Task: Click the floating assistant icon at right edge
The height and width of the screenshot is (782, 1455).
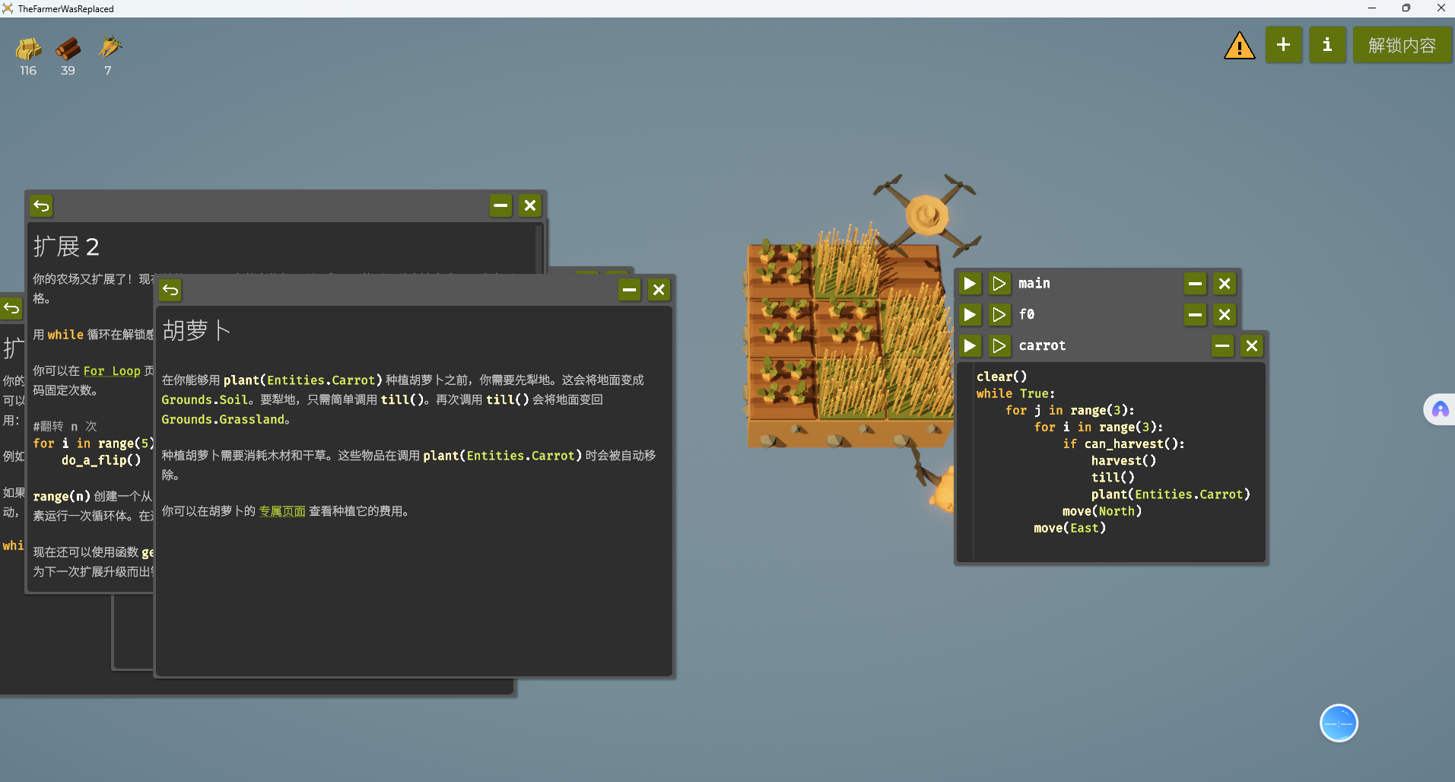Action: point(1440,410)
